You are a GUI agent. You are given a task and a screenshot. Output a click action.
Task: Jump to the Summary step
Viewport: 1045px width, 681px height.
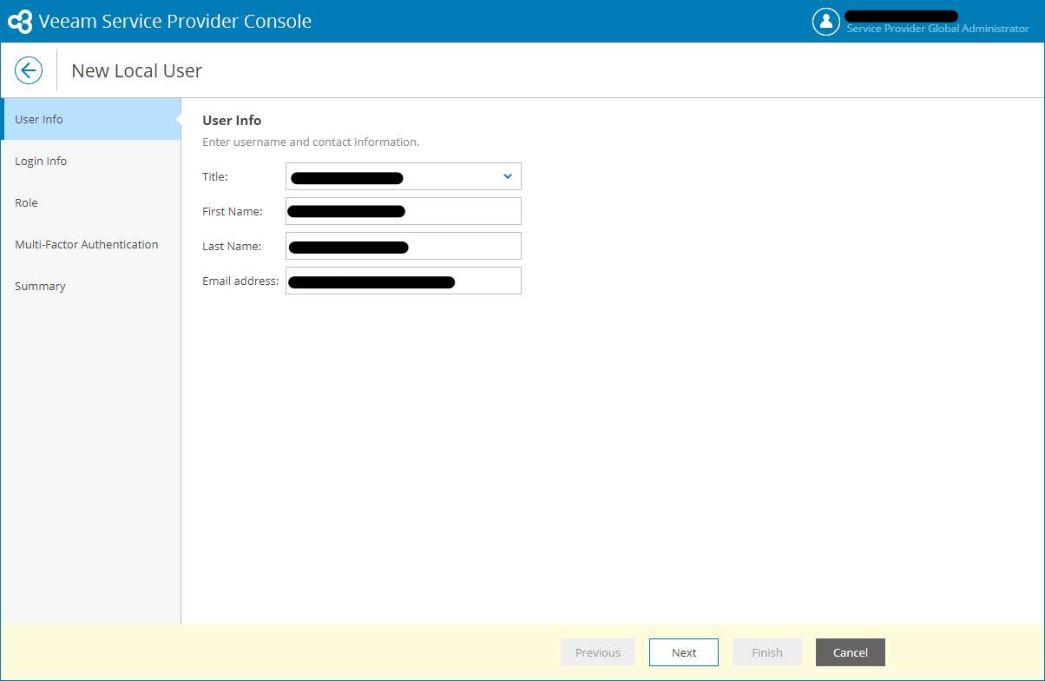tap(90, 286)
